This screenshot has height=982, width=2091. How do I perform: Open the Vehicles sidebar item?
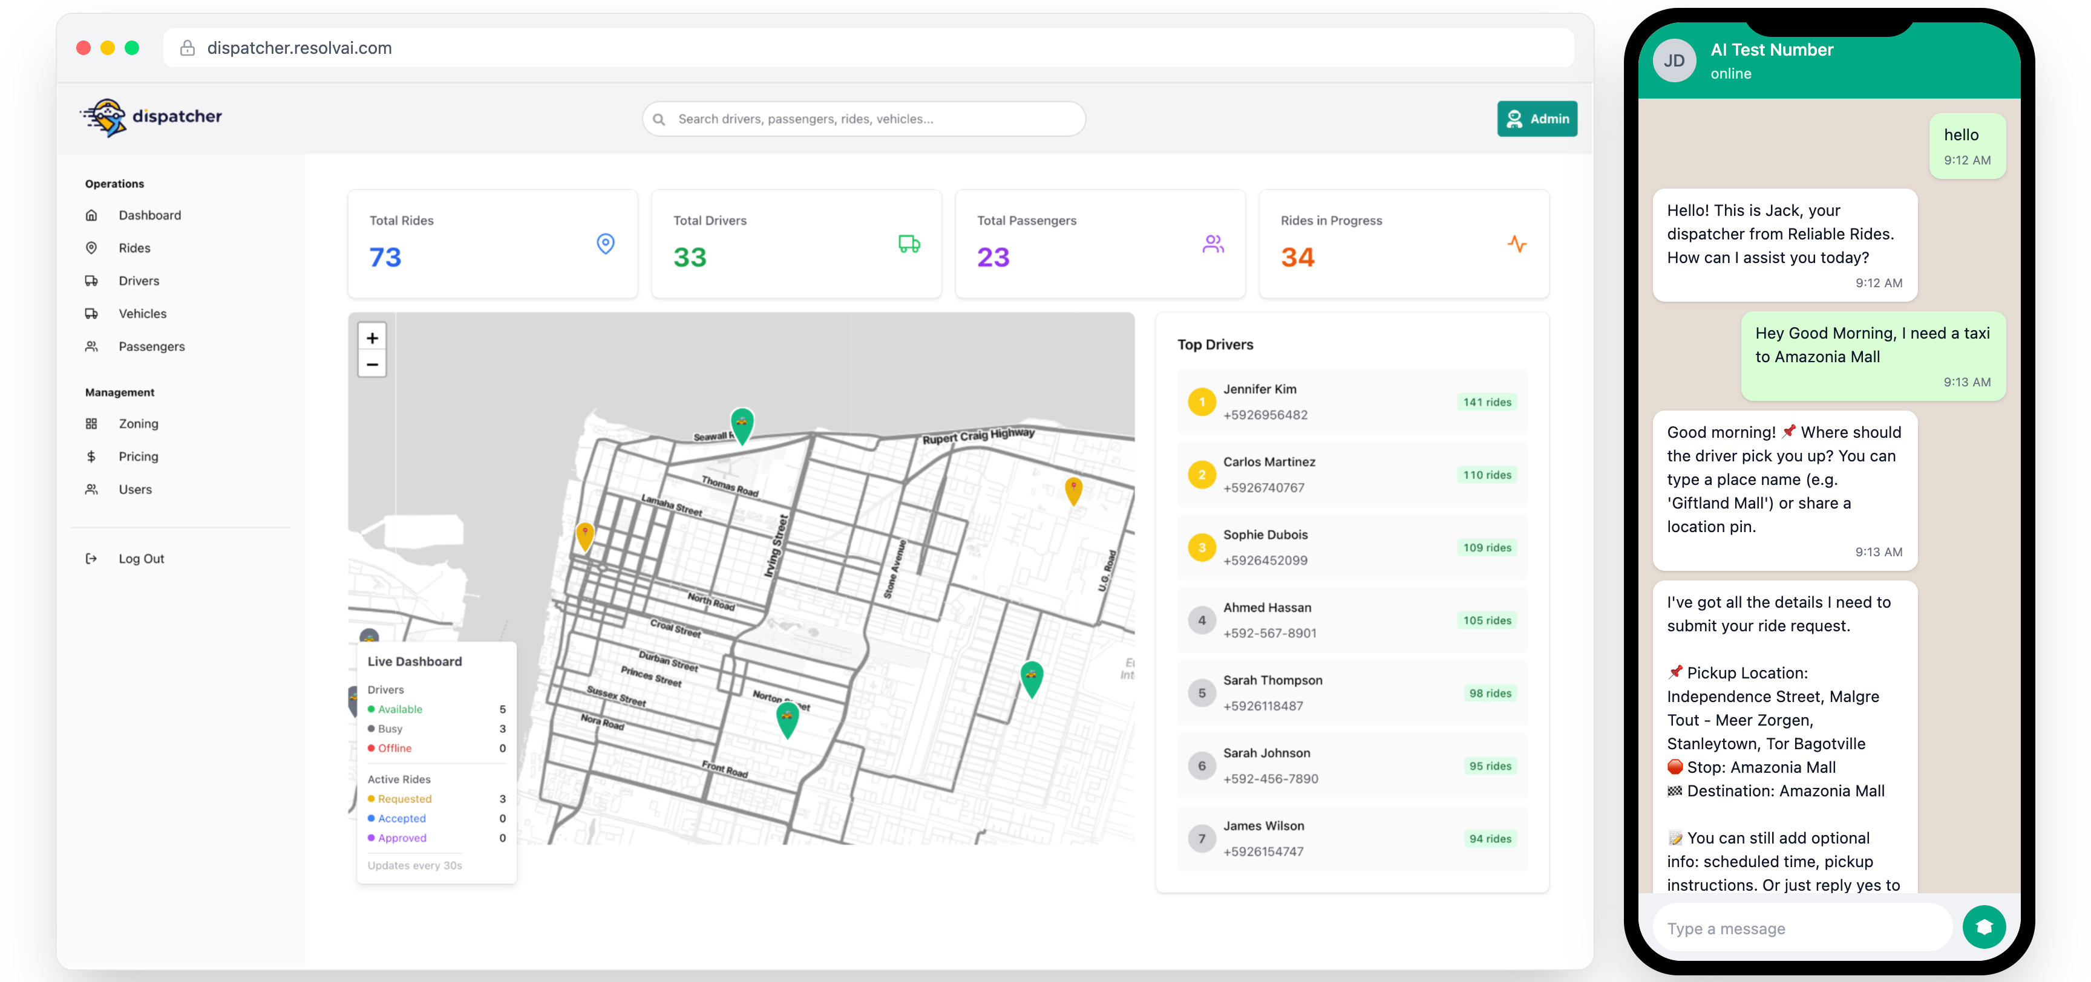click(x=142, y=313)
